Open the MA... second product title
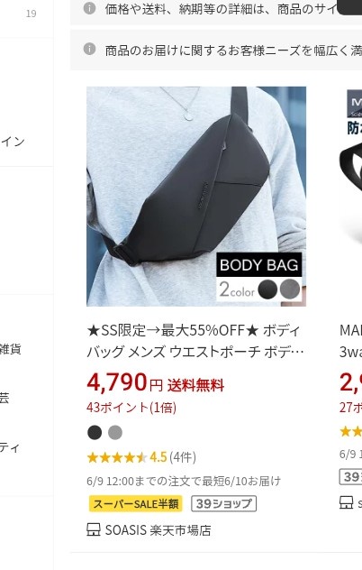Image resolution: width=362 pixels, height=570 pixels. [350, 341]
